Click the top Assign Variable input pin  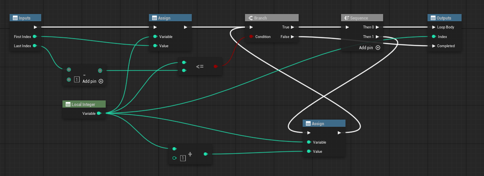pos(155,36)
